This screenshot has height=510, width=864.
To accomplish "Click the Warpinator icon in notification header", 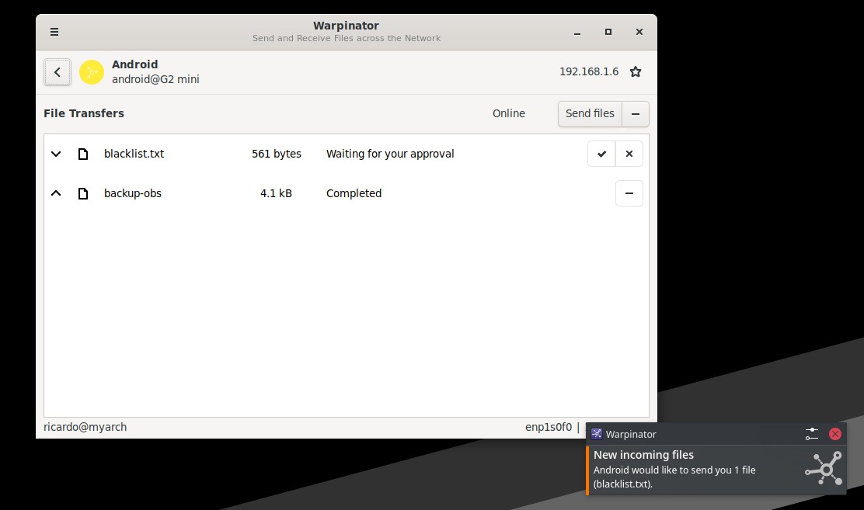I will pyautogui.click(x=596, y=434).
